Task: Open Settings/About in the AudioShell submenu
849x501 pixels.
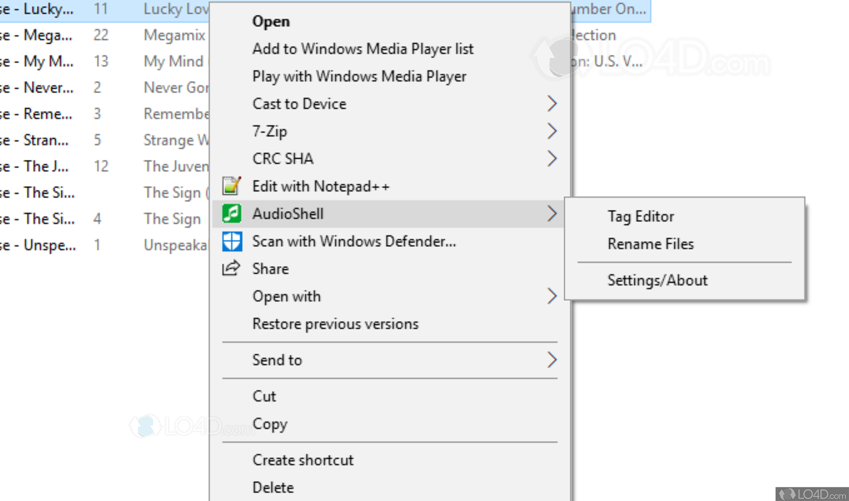Action: coord(657,280)
